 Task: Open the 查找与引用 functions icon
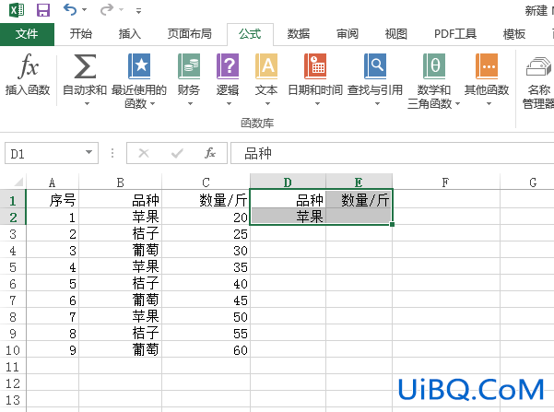pos(375,66)
